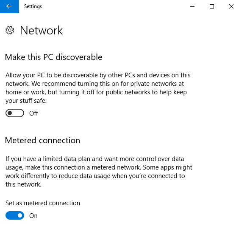Maximize the Settings window
236x229 pixels.
(x=212, y=6)
